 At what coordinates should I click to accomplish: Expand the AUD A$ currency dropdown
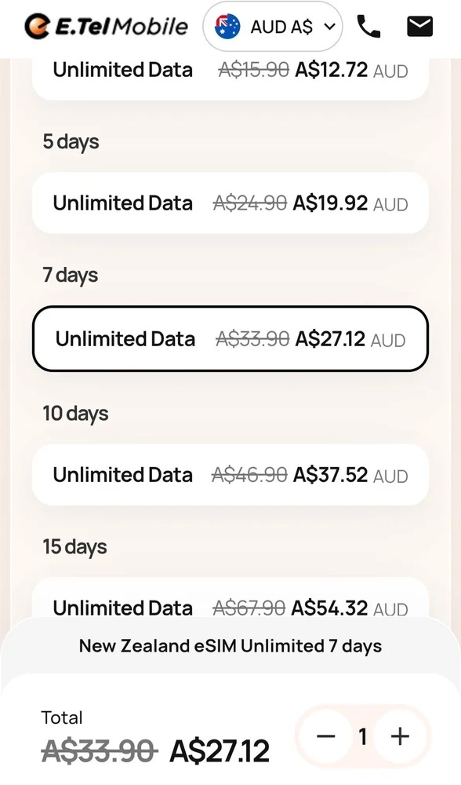(273, 27)
